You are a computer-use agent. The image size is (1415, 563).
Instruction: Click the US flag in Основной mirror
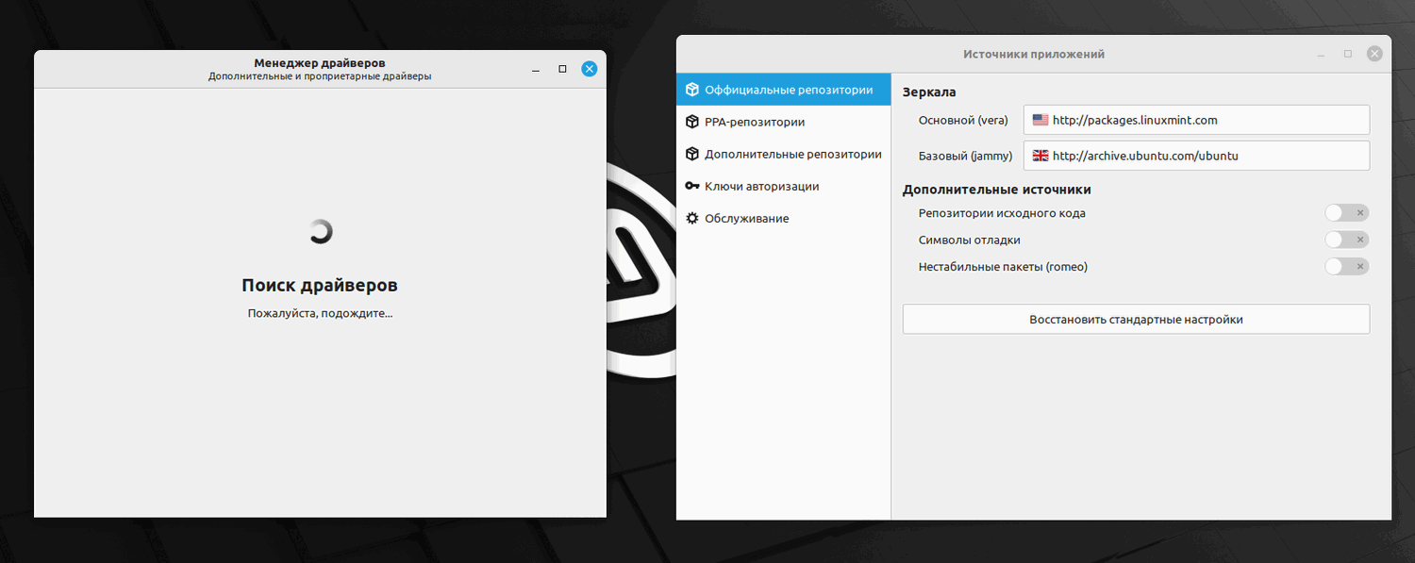[1040, 120]
